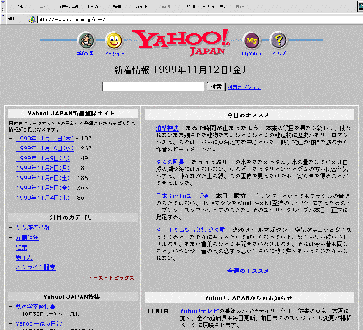
Task: Open 検索 (Search) in the browser toolbar
Action: (117, 7)
